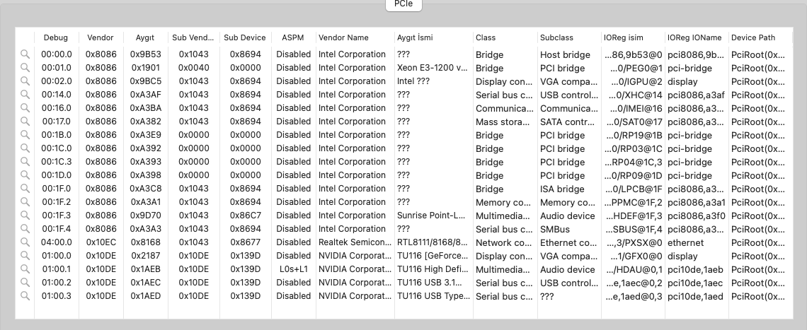Click magnifier icon for device 00:1F.3

point(25,216)
